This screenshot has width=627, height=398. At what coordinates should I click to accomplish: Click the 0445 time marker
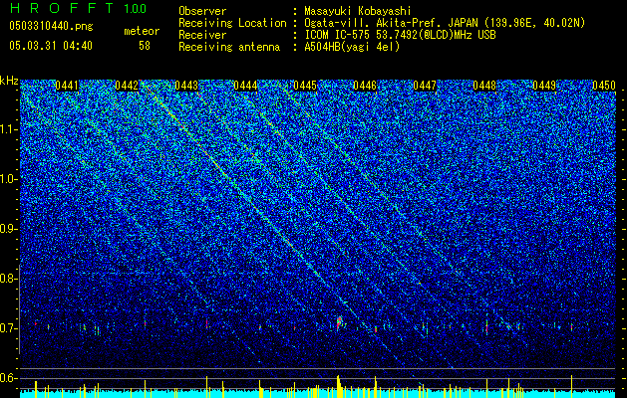(305, 86)
